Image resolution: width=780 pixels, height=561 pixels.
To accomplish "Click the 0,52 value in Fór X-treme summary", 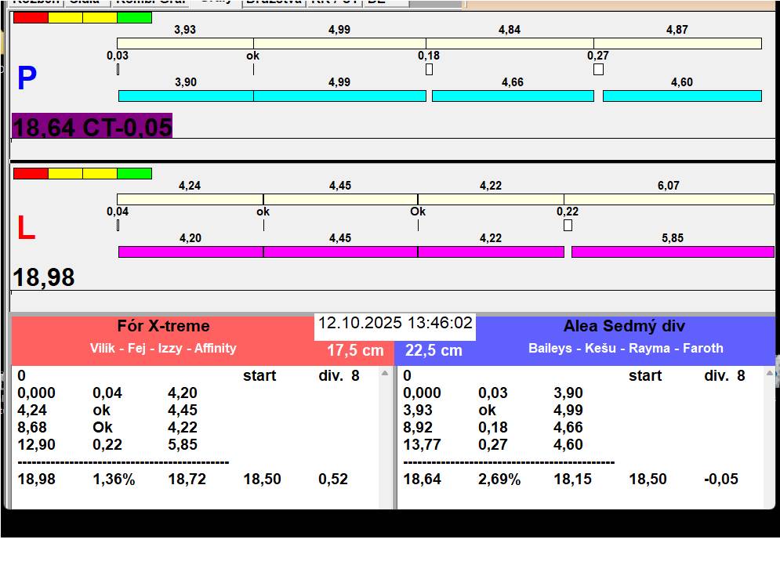I will tap(333, 480).
